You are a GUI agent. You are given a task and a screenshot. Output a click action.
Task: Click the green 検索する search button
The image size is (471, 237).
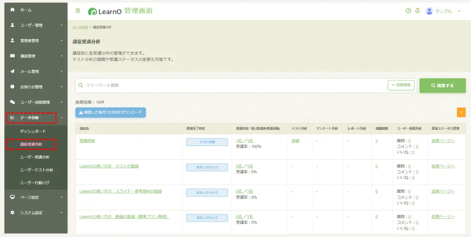(x=443, y=85)
